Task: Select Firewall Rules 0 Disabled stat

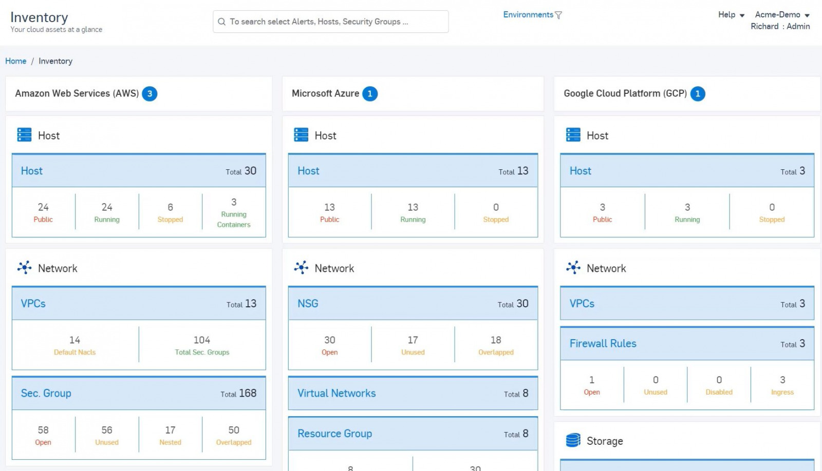Action: [719, 385]
